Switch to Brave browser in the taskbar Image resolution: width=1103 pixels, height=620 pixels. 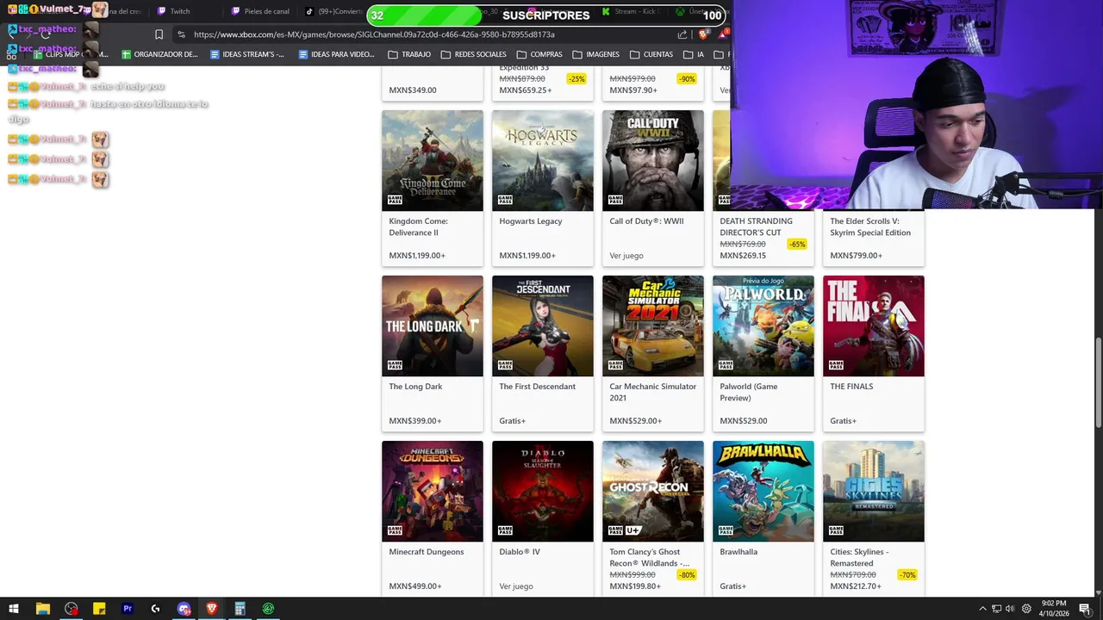point(212,609)
